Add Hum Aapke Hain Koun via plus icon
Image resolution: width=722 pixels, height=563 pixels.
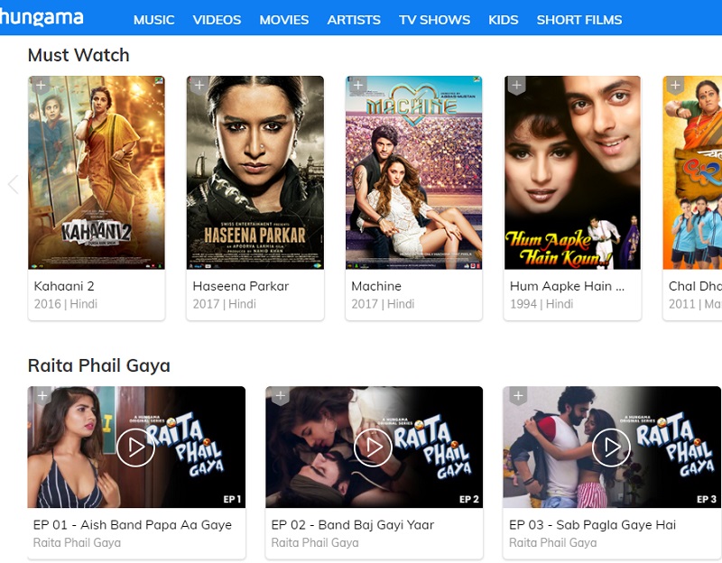pos(516,86)
